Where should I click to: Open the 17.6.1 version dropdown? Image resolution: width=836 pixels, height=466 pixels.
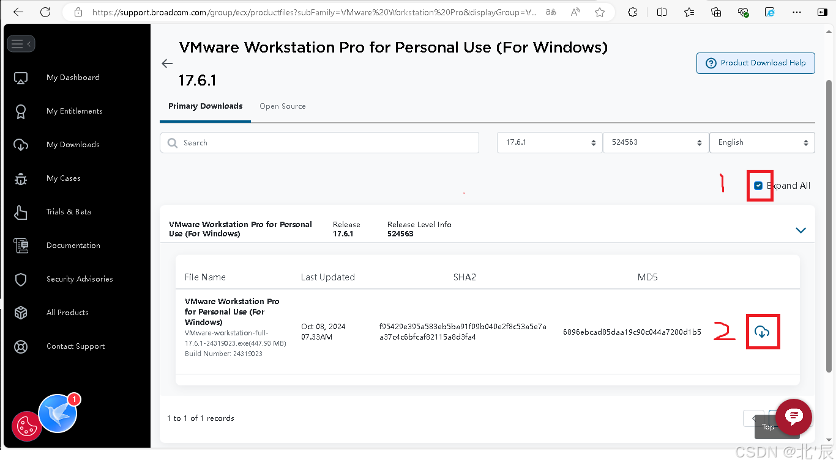tap(550, 142)
